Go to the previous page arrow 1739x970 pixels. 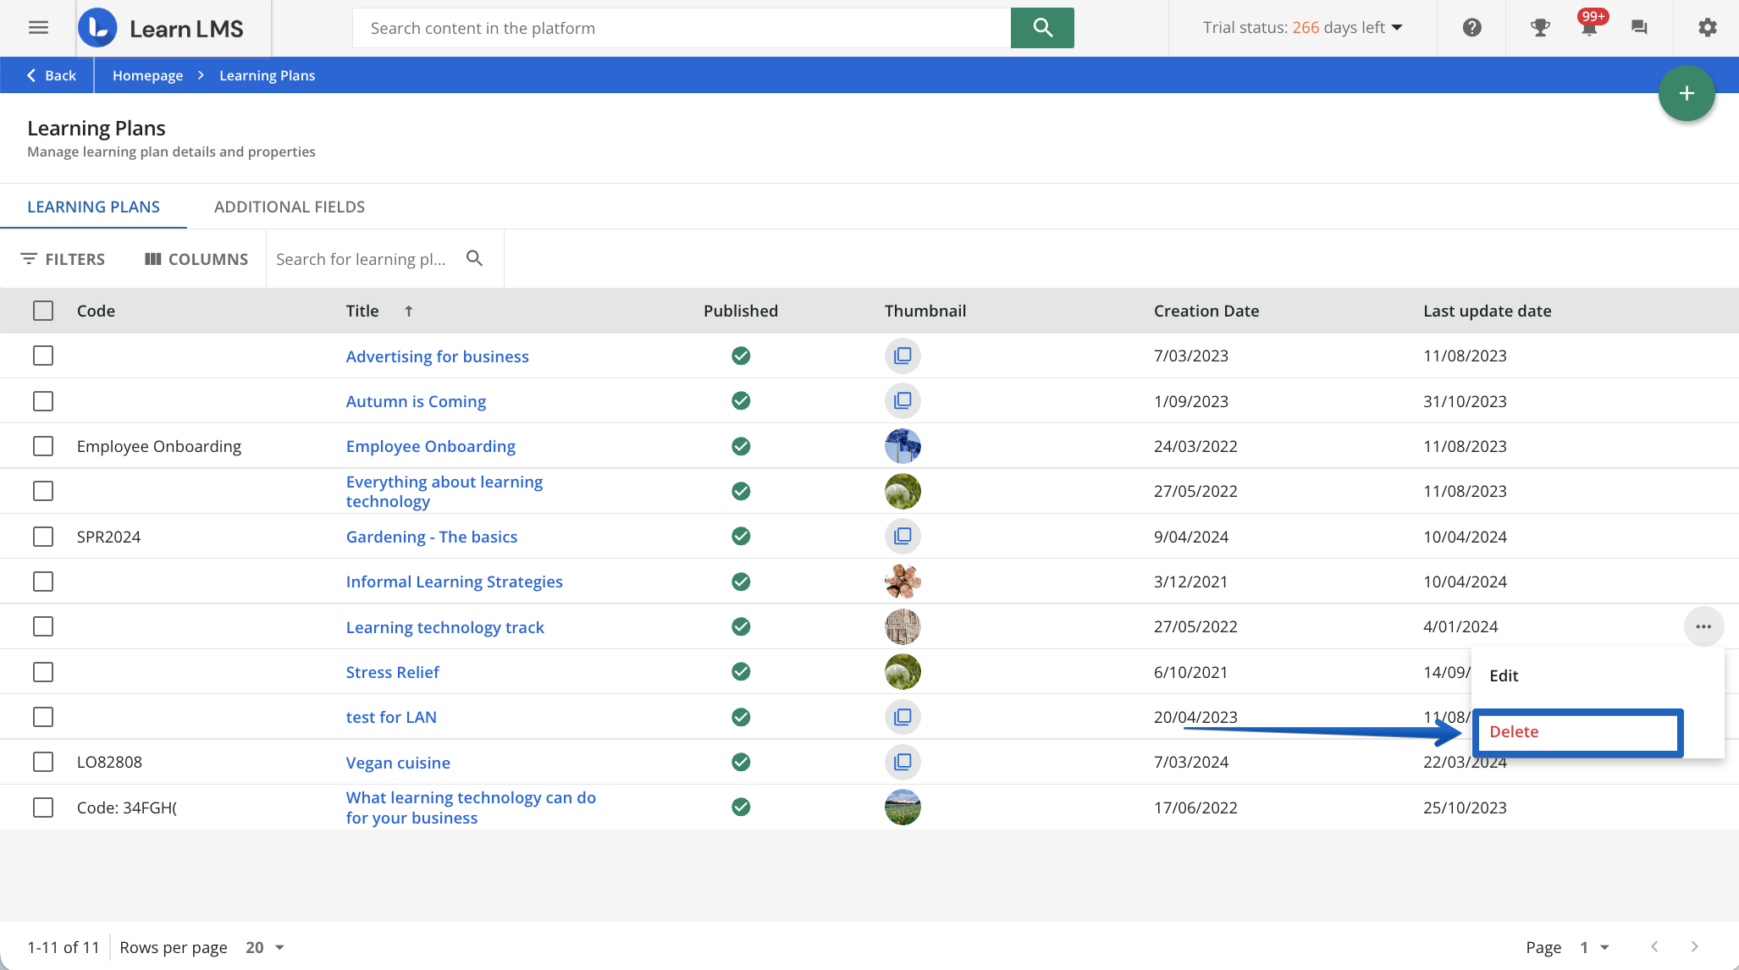point(1654,946)
